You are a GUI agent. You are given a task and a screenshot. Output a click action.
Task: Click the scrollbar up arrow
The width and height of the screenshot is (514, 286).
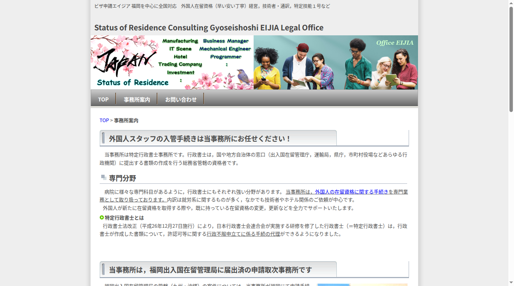[x=511, y=3]
